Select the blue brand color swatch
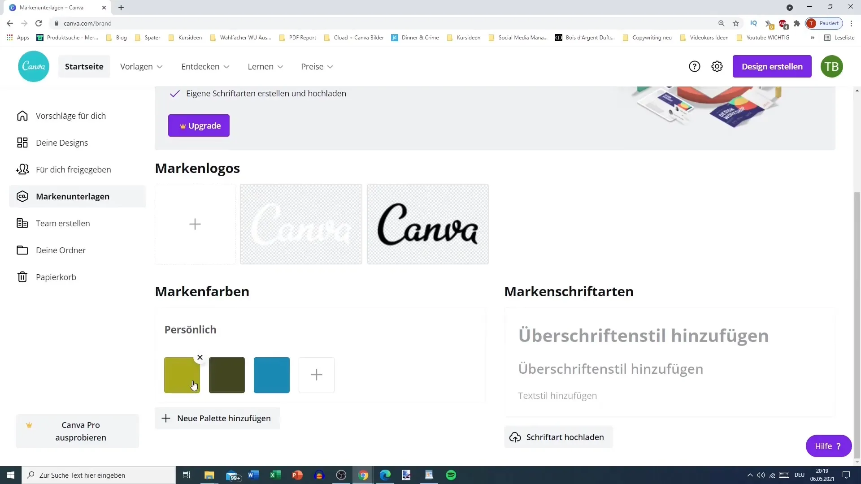 point(272,375)
